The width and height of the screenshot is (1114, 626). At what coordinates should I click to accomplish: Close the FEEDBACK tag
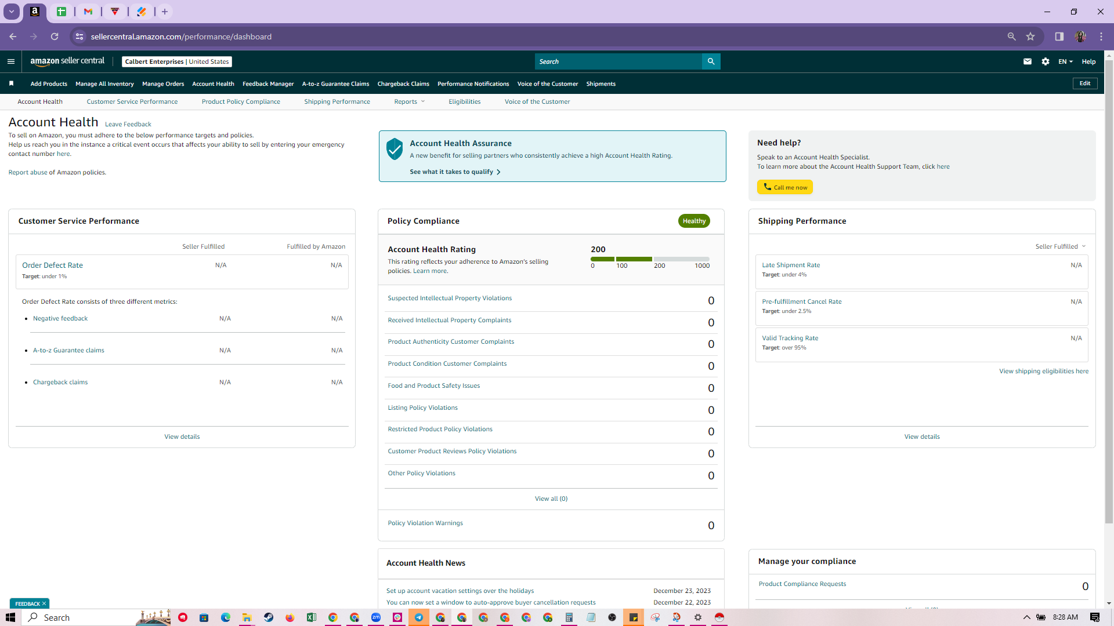[x=44, y=603]
